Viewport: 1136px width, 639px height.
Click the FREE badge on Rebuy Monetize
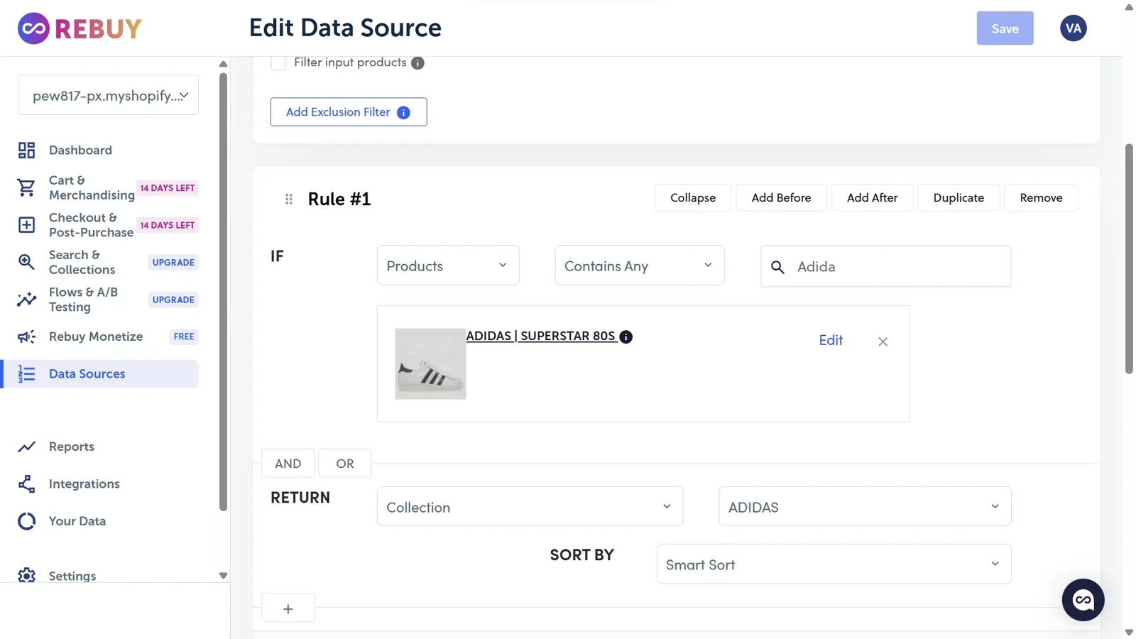184,337
